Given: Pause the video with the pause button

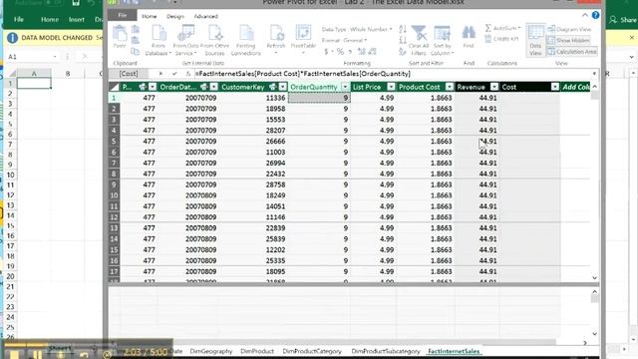Looking at the screenshot, I should tap(38, 355).
